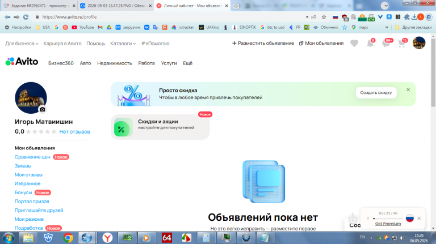Open Услуги category
The image size is (436, 244).
[169, 63]
